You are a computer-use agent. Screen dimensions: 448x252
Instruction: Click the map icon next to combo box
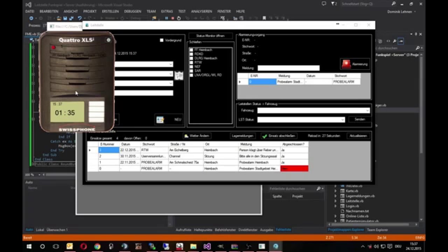tap(179, 75)
